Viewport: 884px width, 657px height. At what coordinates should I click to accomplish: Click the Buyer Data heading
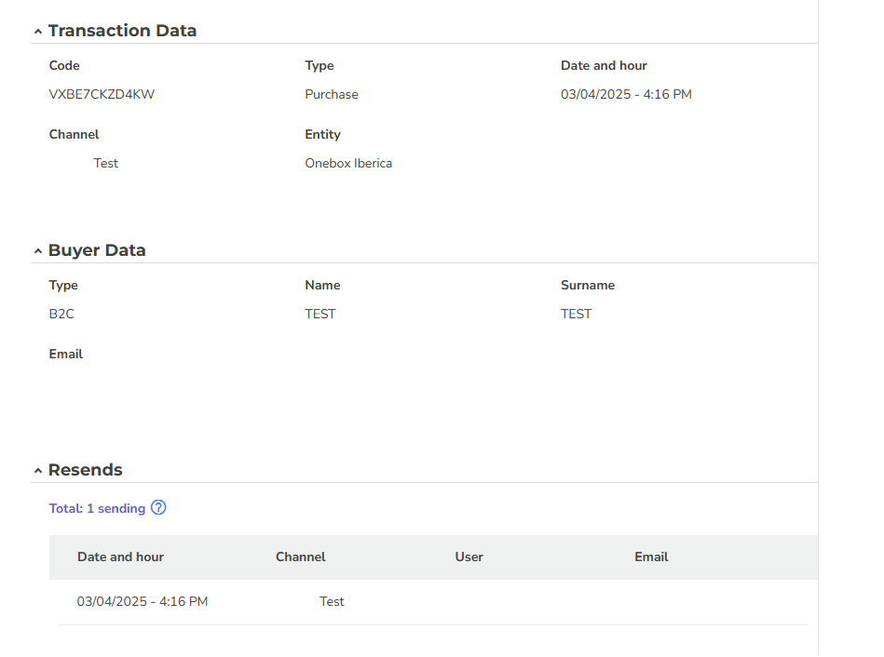tap(97, 250)
